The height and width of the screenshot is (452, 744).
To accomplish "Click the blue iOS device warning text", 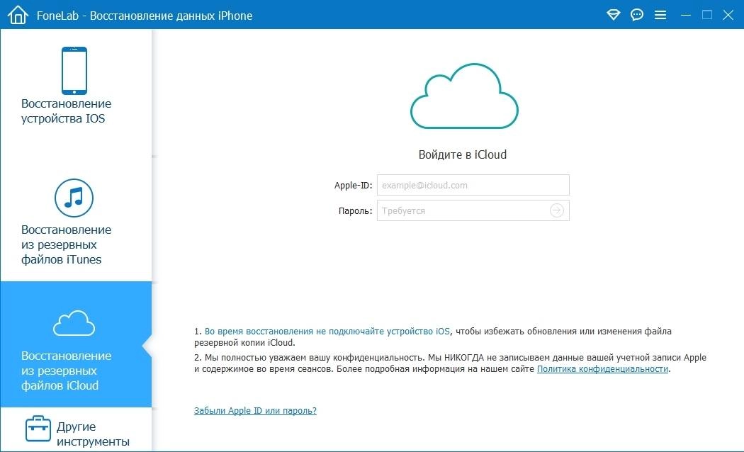I will pyautogui.click(x=327, y=332).
